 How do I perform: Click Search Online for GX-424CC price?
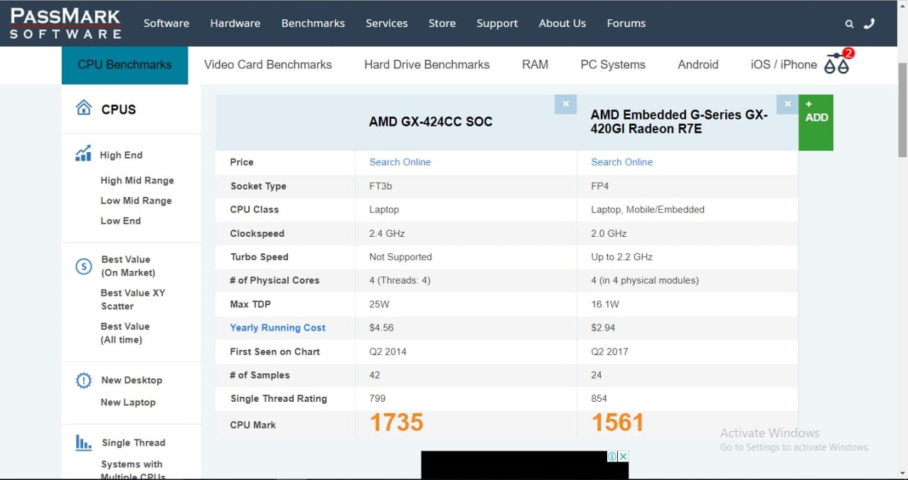(400, 162)
